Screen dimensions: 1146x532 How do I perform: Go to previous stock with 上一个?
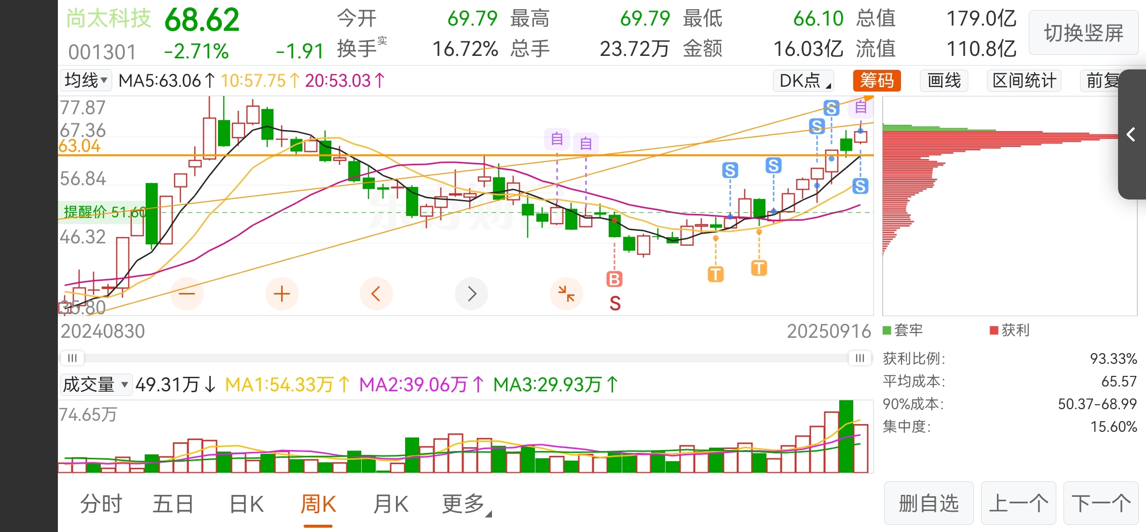point(1018,503)
